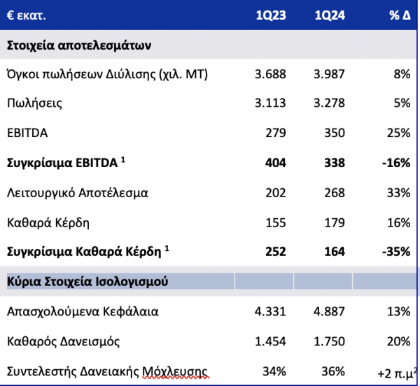Select the 'Λειτουργικό Αποτέλεσμα' row label

78,193
